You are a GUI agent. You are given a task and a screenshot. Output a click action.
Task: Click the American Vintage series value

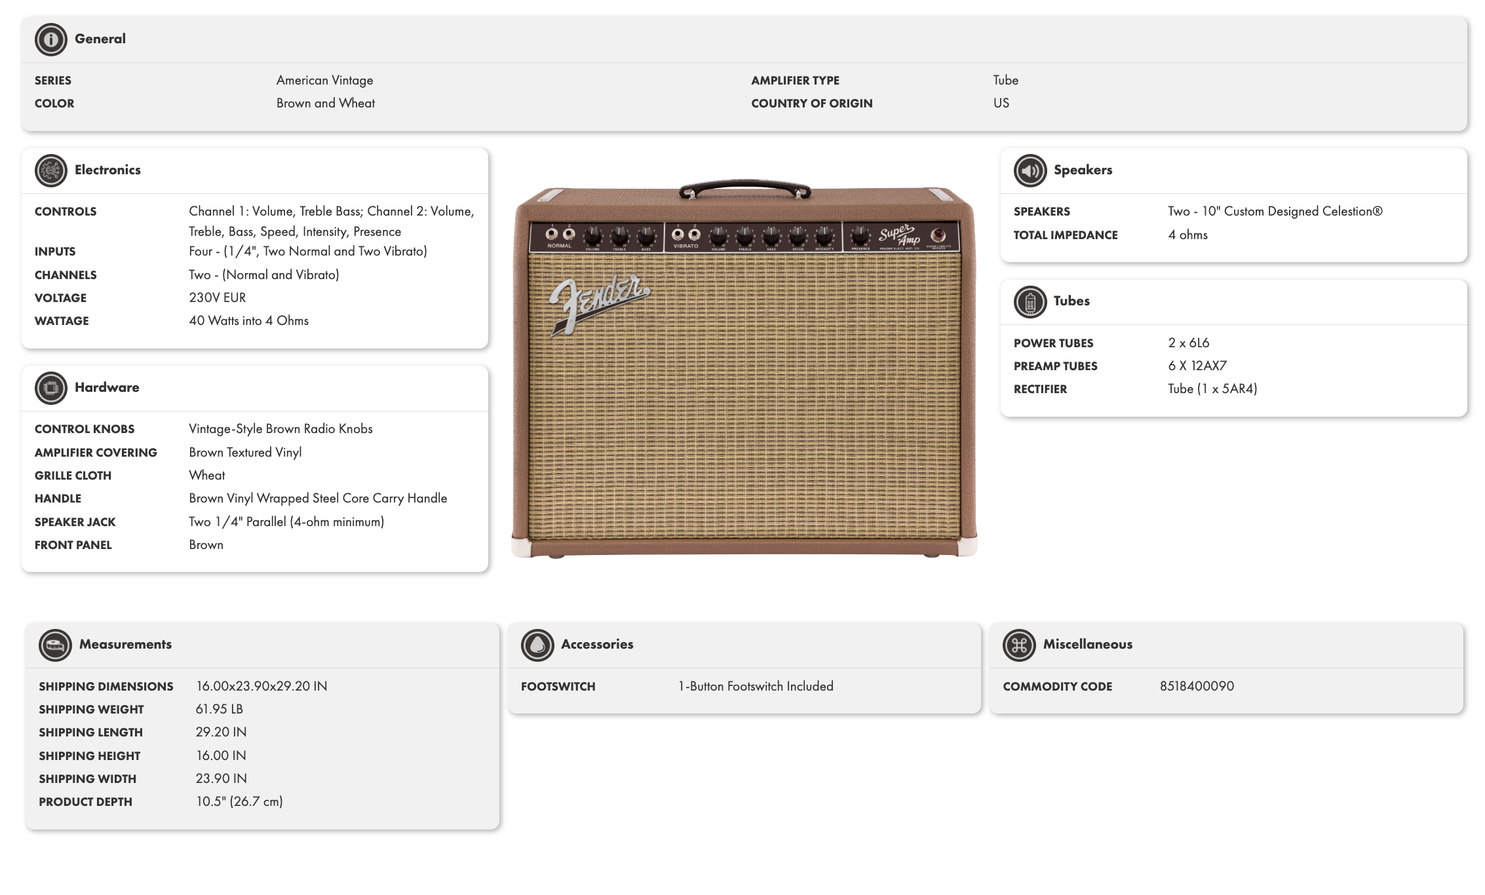324,80
